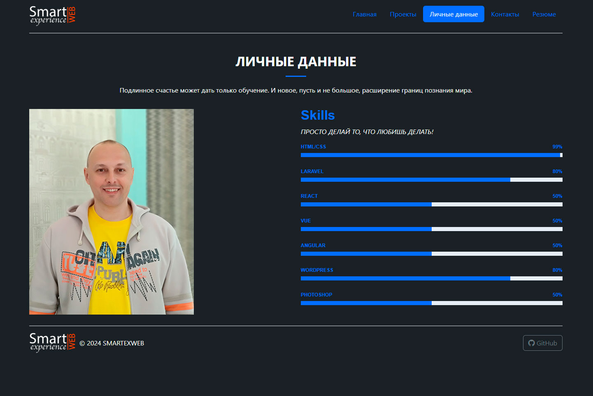593x396 pixels.
Task: Select the active Личные данные tab
Action: 453,14
